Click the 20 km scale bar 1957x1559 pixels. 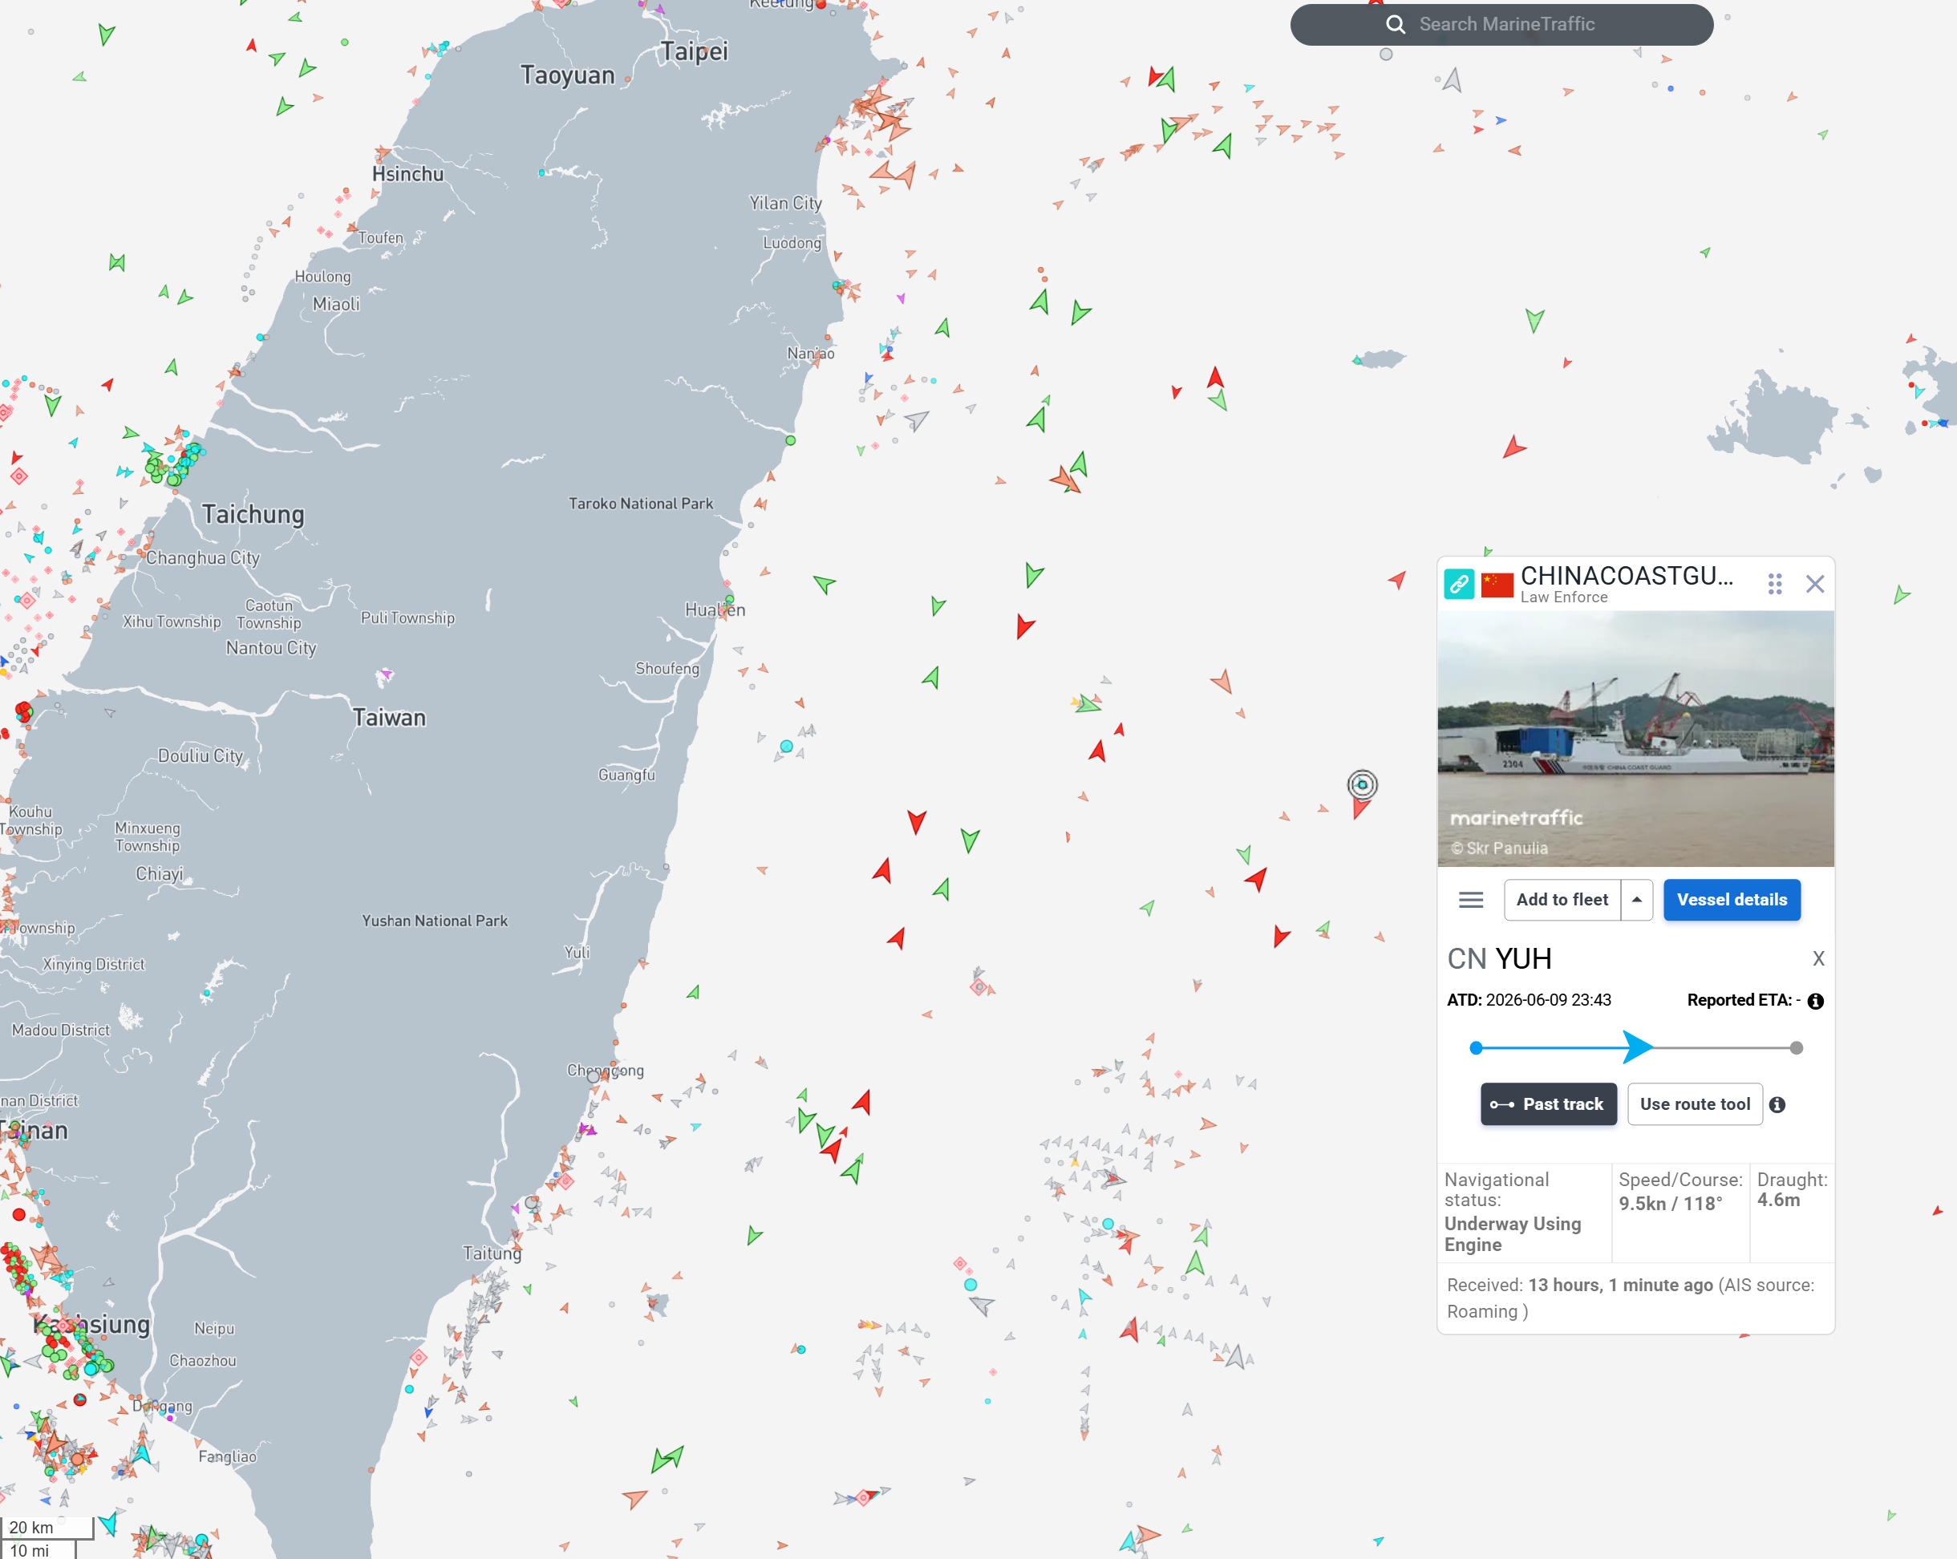click(x=47, y=1529)
